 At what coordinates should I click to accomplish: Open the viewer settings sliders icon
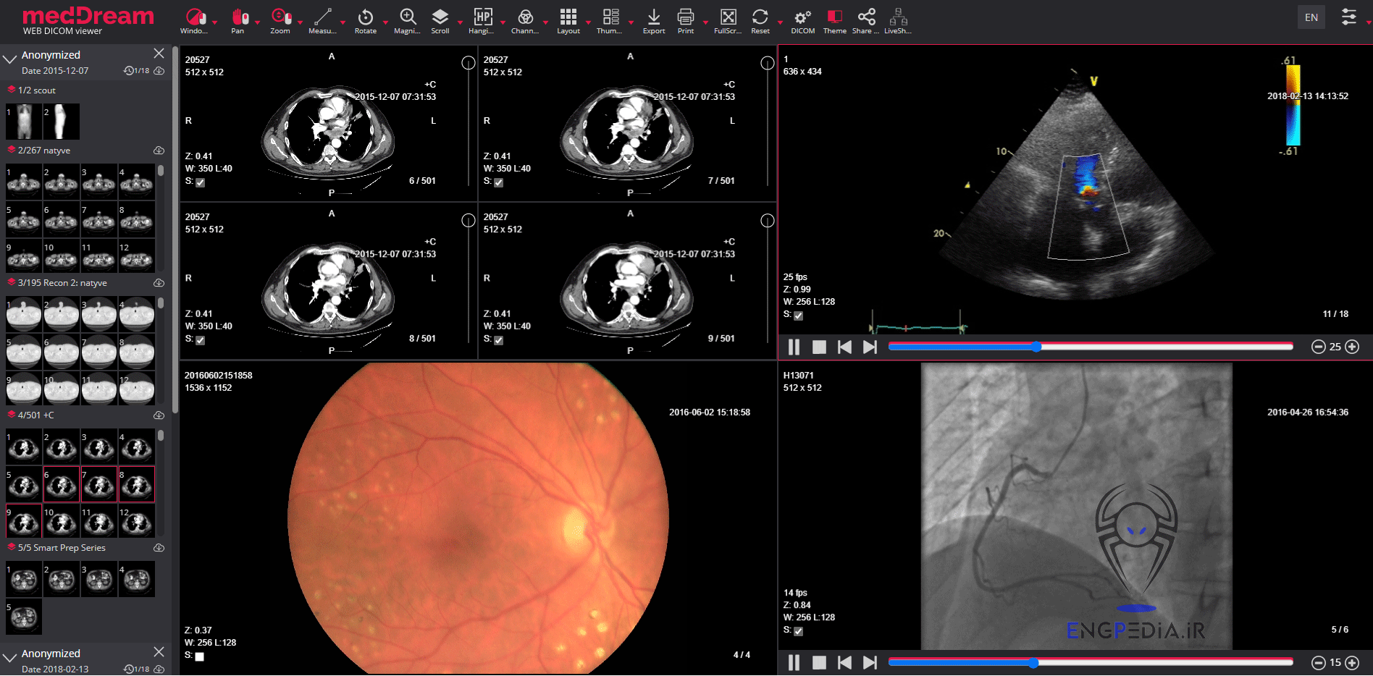click(1349, 17)
